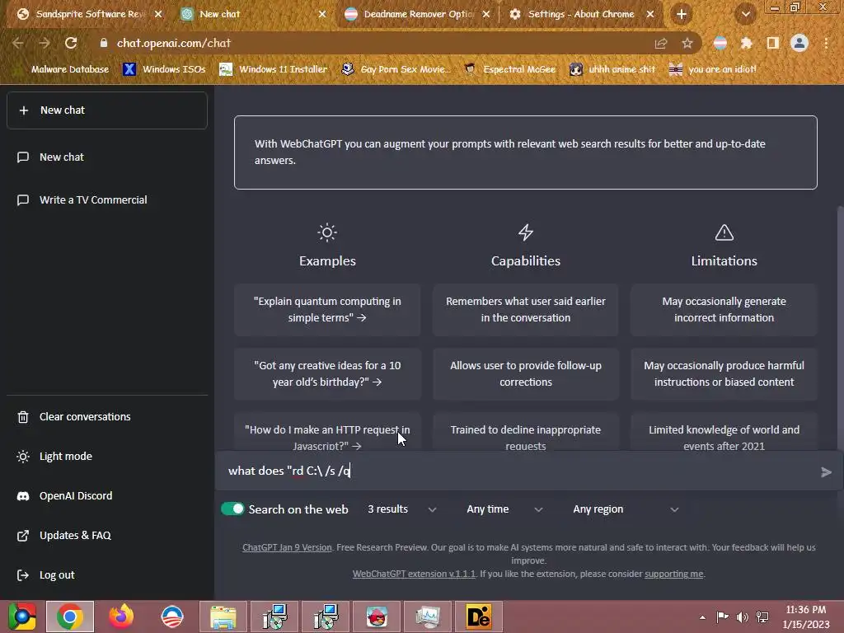Open a new browser tab with plus
This screenshot has height=633, width=844.
682,15
